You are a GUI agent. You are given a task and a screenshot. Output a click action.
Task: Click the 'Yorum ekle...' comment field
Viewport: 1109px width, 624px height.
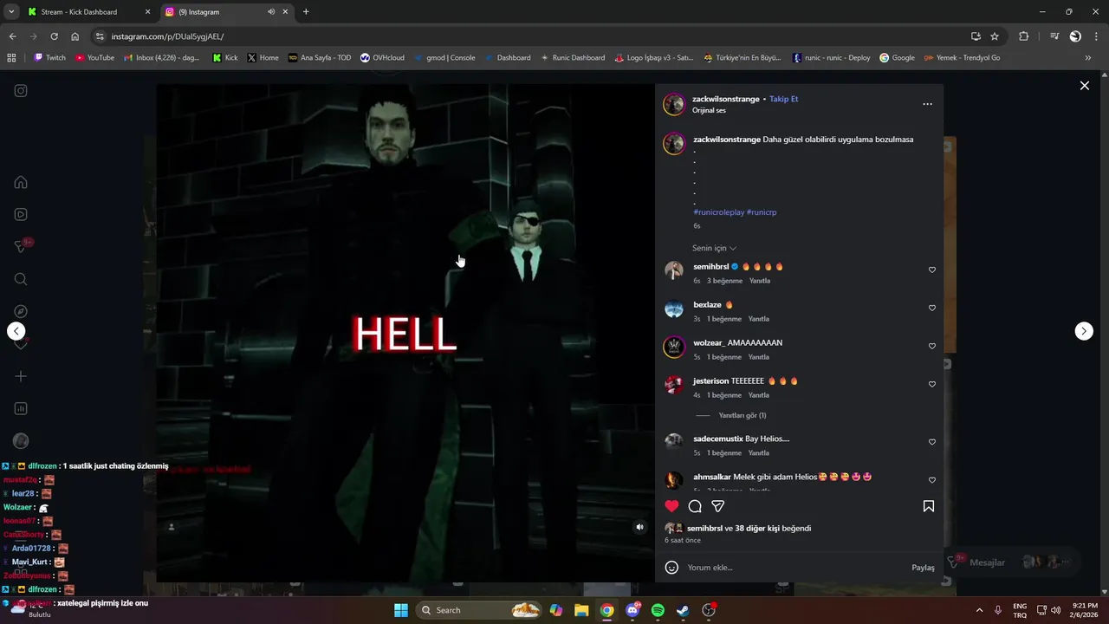pos(793,568)
